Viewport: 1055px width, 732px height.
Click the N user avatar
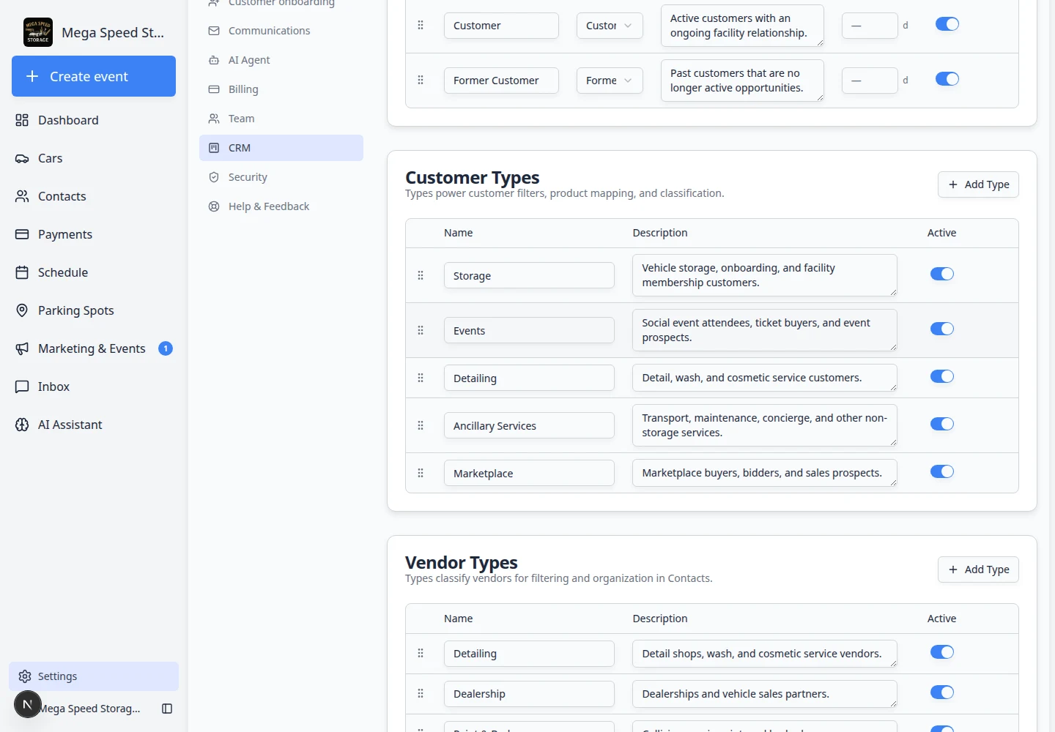(28, 704)
